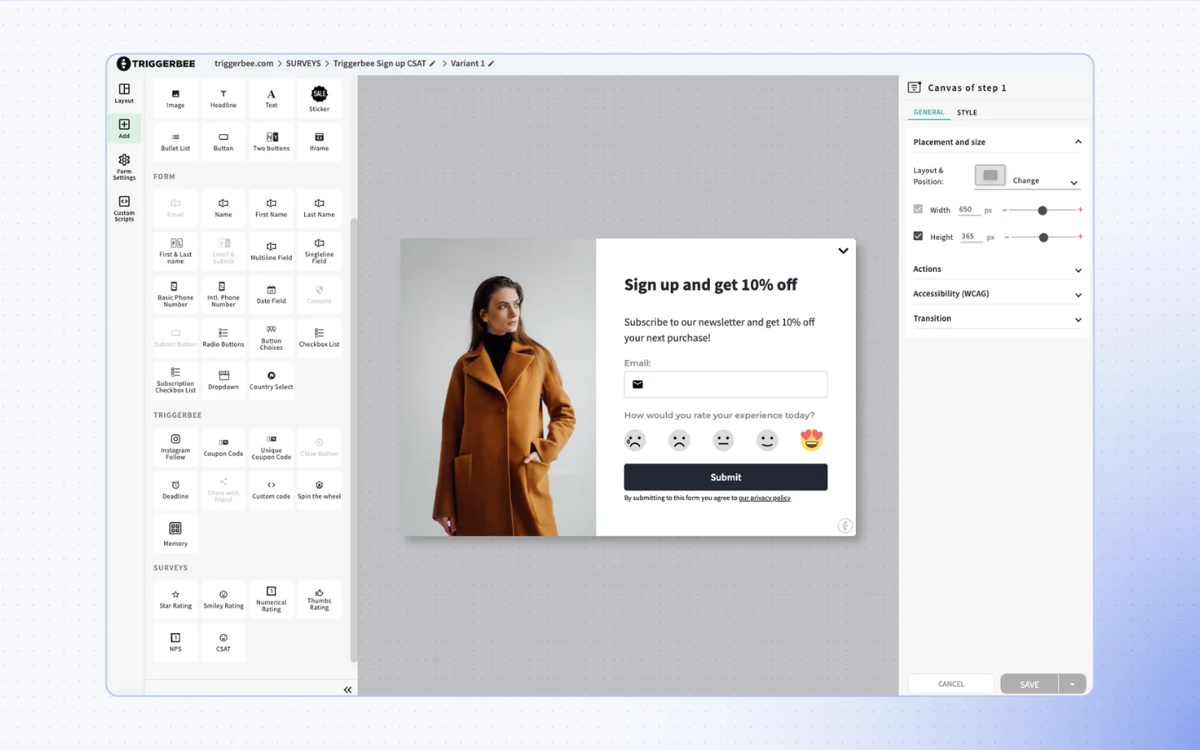Add Unique Coupon Code element
Image resolution: width=1200 pixels, height=750 pixels.
pos(272,447)
